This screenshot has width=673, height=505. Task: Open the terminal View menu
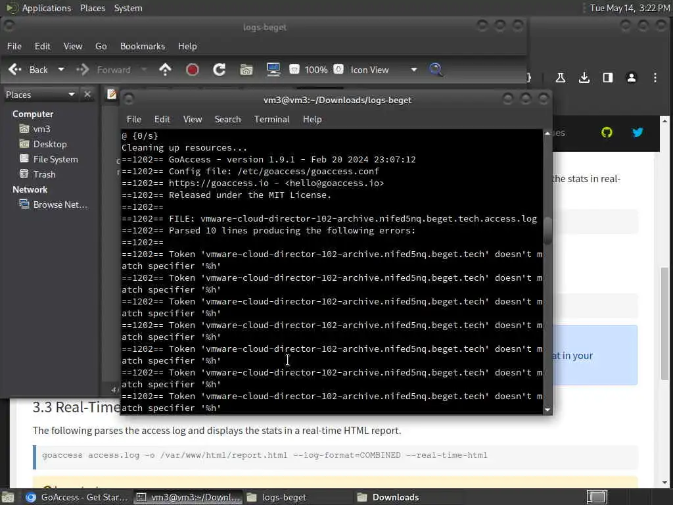(x=193, y=119)
